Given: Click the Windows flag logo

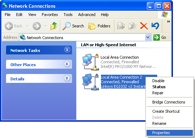Looking at the screenshot, I should tap(165, 15).
